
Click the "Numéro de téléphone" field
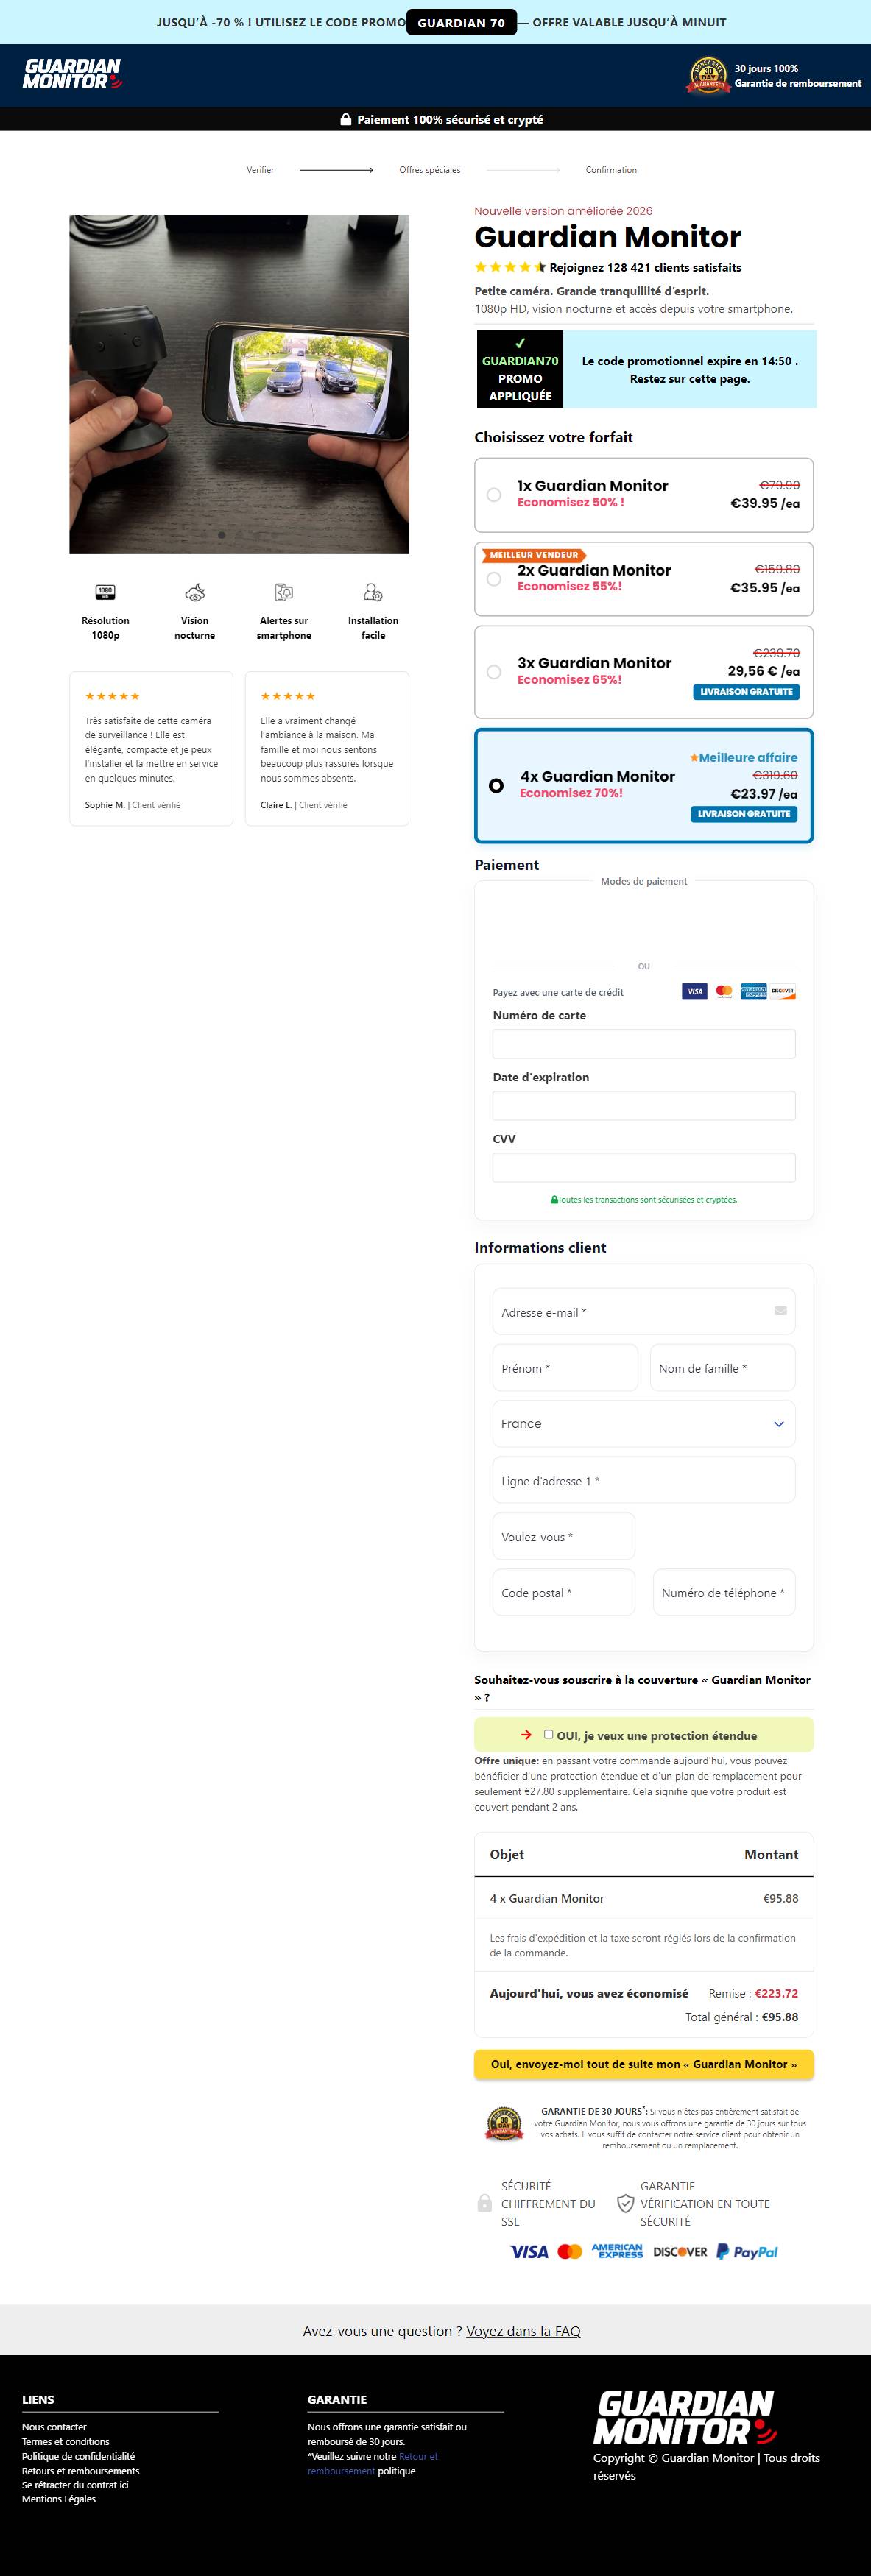pyautogui.click(x=724, y=1592)
